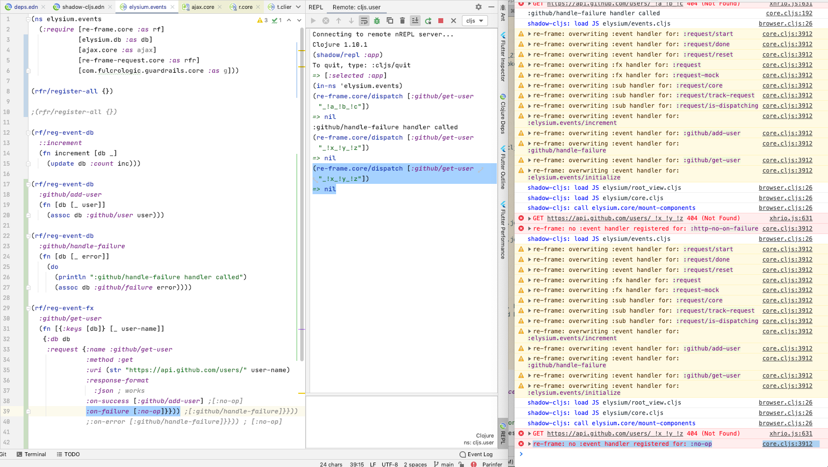The image size is (828, 467).
Task: Close the elysium.events tab
Action: (172, 7)
